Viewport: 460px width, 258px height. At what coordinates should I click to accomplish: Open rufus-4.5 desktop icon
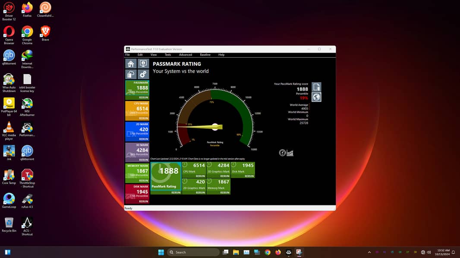(x=27, y=201)
